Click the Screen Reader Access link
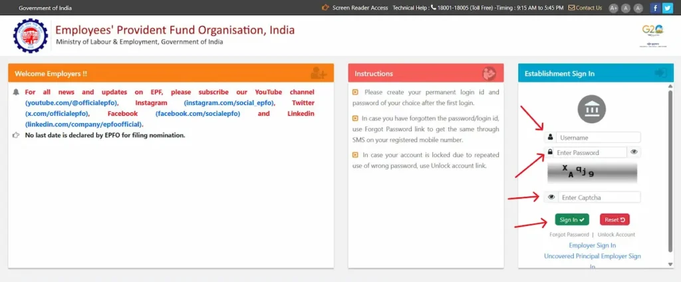The width and height of the screenshot is (681, 282). (360, 8)
